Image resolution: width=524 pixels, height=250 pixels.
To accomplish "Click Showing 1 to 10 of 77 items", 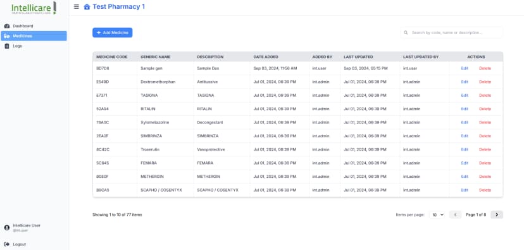I will point(117,215).
